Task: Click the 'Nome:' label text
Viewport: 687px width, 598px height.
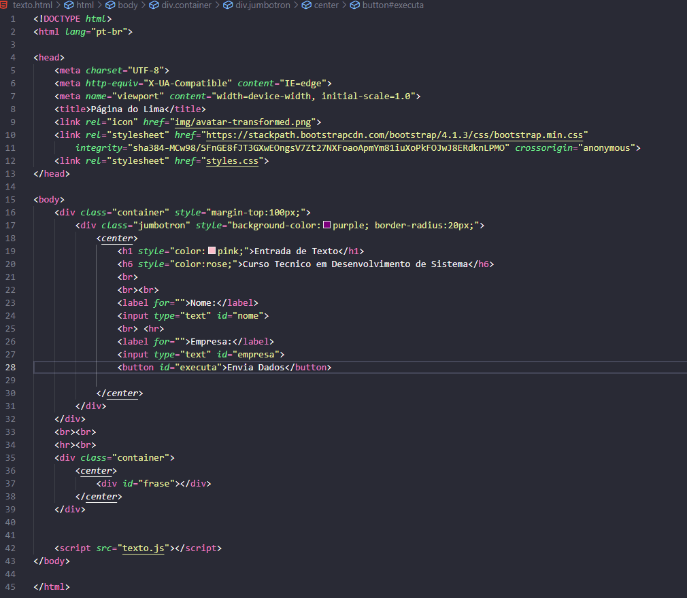Action: (x=203, y=303)
